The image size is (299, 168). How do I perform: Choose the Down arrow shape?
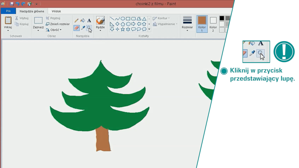pos(112,29)
